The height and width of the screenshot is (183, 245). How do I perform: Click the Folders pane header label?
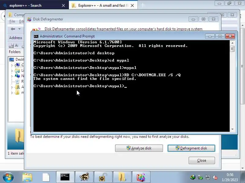[15, 52]
